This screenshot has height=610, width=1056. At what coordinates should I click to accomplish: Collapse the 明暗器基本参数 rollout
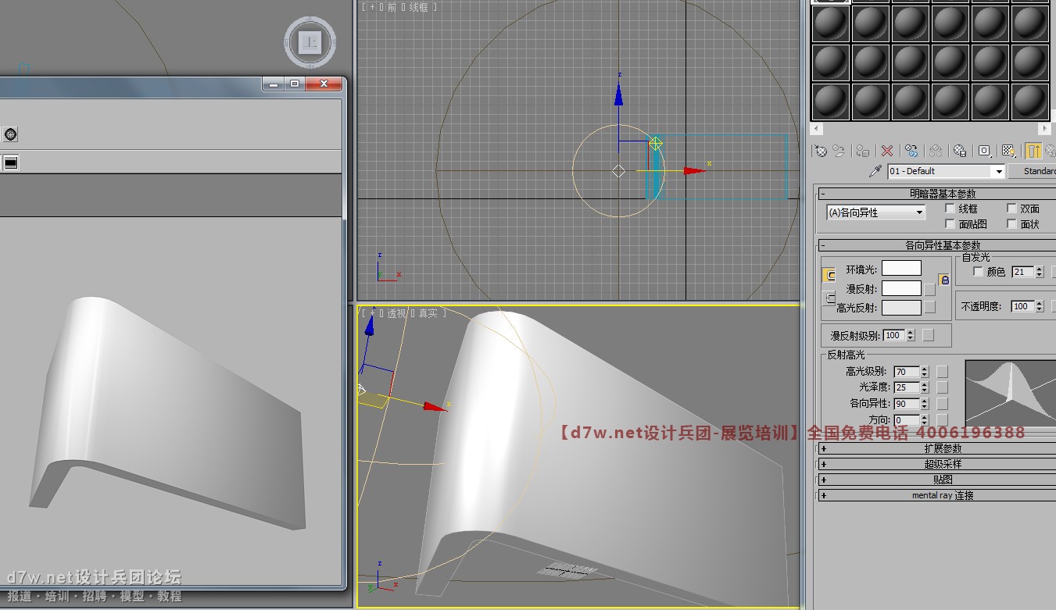(936, 194)
